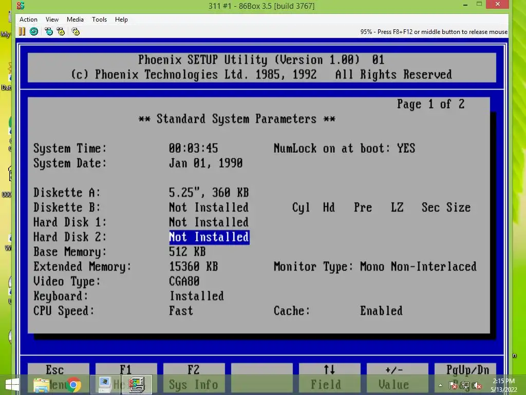
Task: Click the System Time label
Action: [x=70, y=148]
